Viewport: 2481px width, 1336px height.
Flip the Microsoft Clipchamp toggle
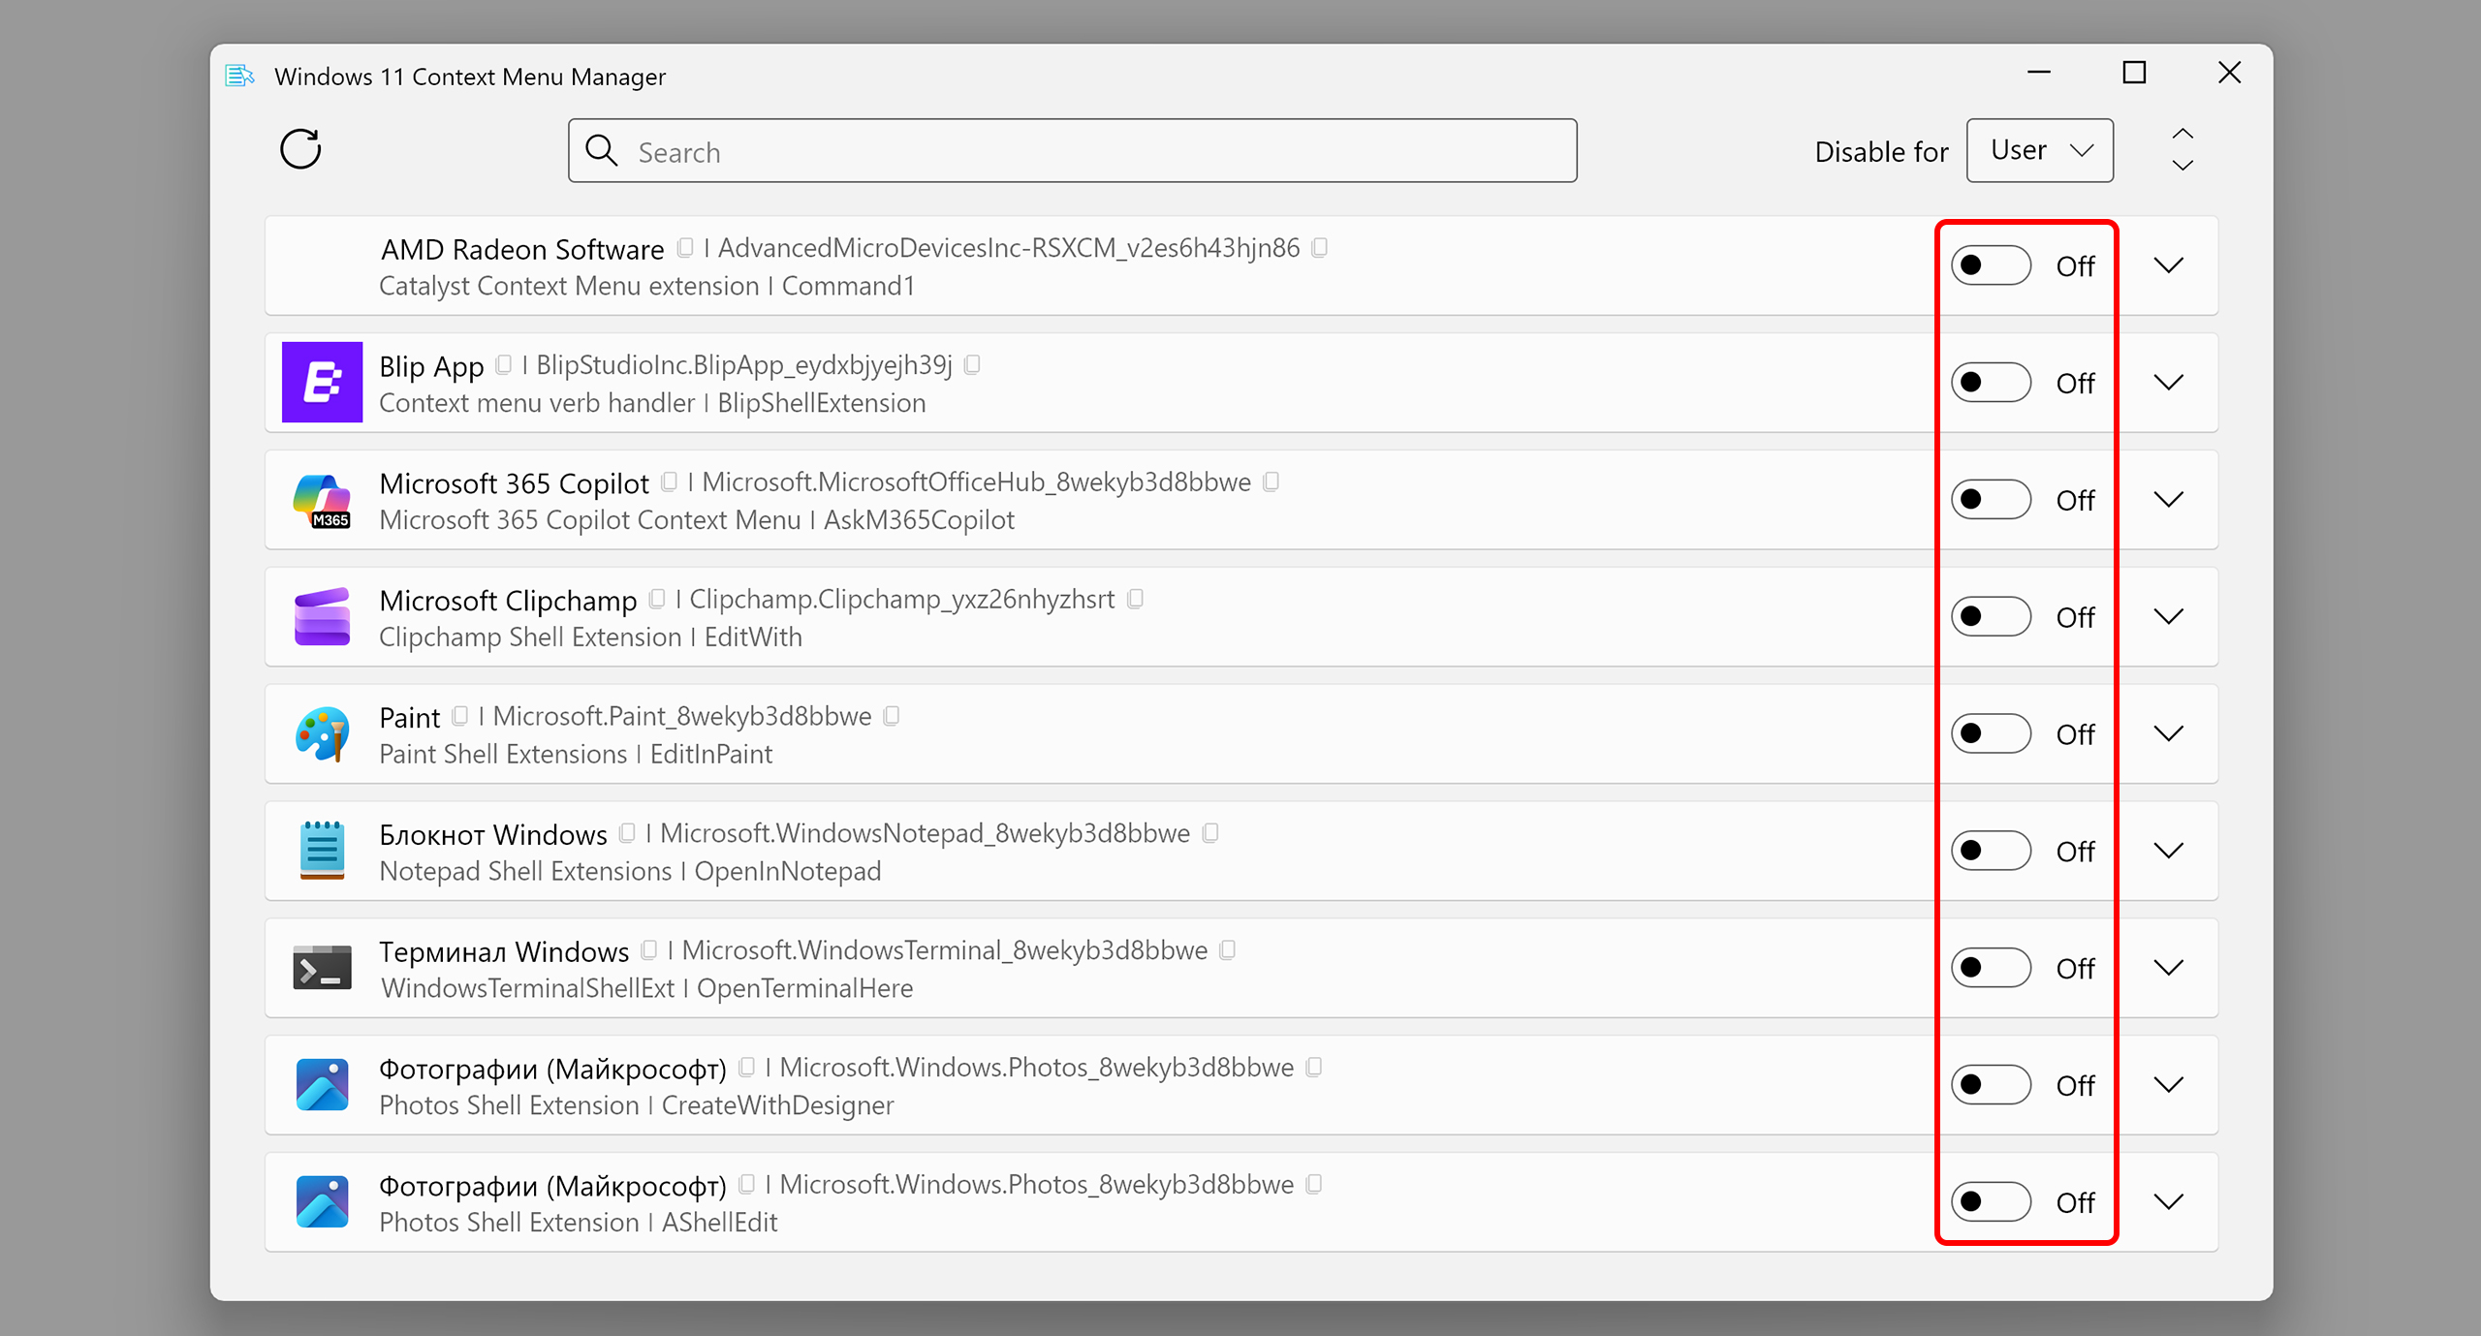(1991, 617)
